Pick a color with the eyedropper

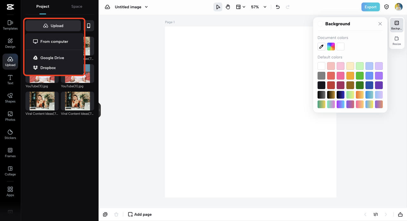pyautogui.click(x=321, y=47)
